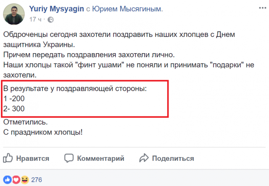
Task: Click the word Отметились in the post
Action: pyautogui.click(x=26, y=122)
